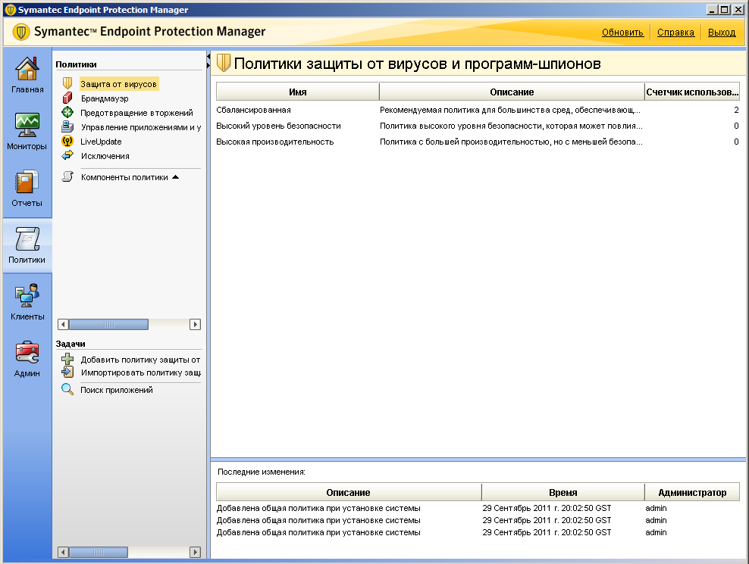The width and height of the screenshot is (749, 564).
Task: Collapse the left pane with splitter arrow
Action: [x=208, y=58]
